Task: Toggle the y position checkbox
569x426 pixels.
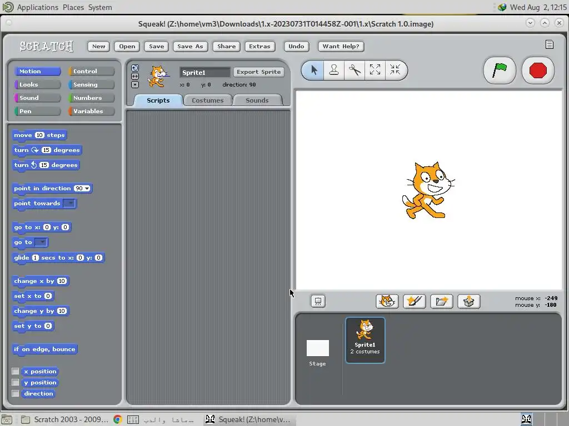Action: pyautogui.click(x=15, y=382)
